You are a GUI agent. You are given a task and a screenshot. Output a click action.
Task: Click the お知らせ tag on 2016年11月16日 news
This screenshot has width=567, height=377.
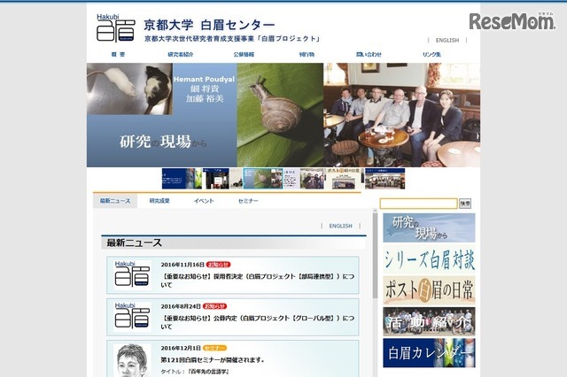(219, 265)
